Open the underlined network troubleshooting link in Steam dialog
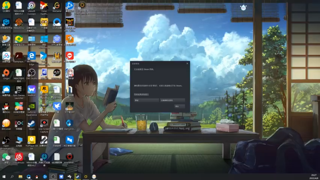 [x=141, y=94]
